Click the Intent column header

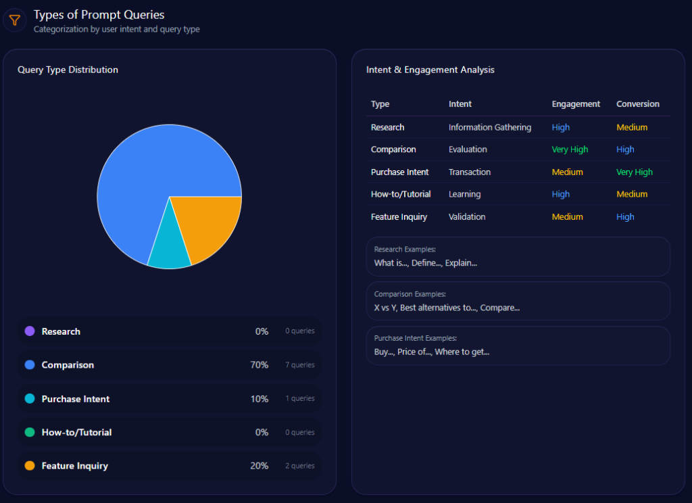point(460,104)
